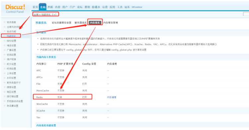Click the Discuz! Control Panel logo

15,9
